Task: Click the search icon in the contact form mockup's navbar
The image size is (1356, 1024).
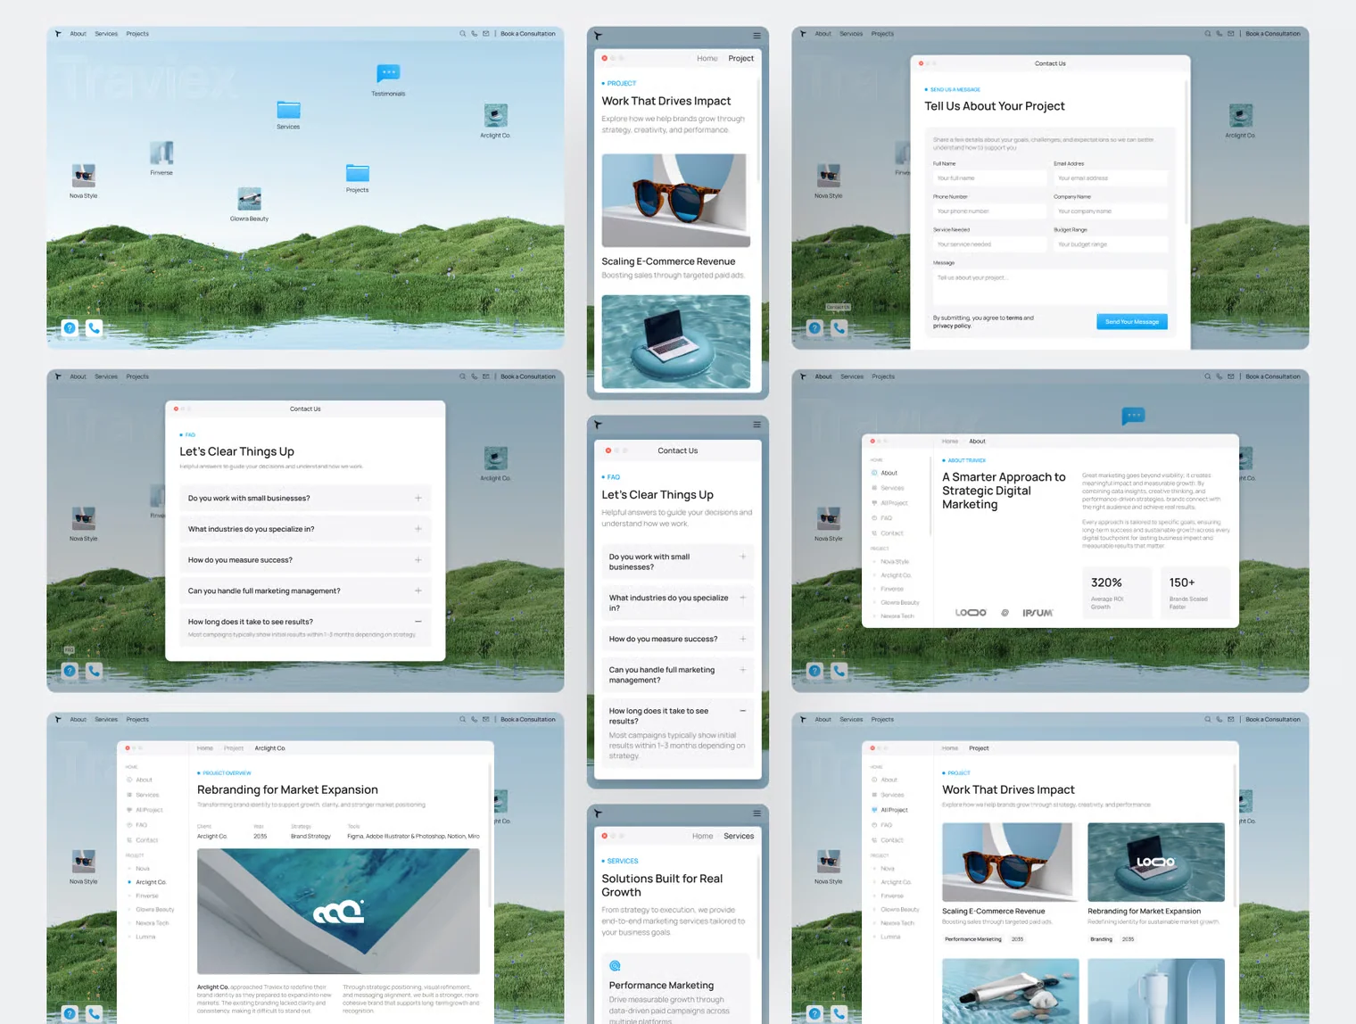Action: [1208, 34]
